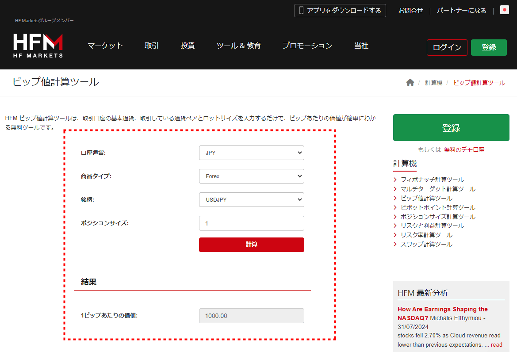Open the パートナーになる link
Viewport: 517px width, 352px height.
(461, 11)
